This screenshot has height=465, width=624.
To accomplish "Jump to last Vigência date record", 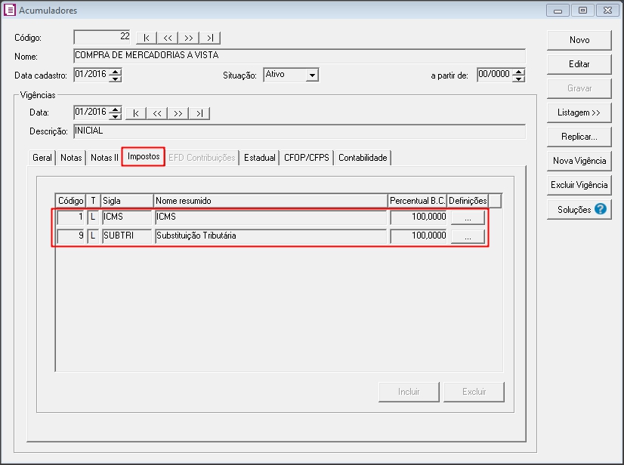I will pyautogui.click(x=199, y=113).
